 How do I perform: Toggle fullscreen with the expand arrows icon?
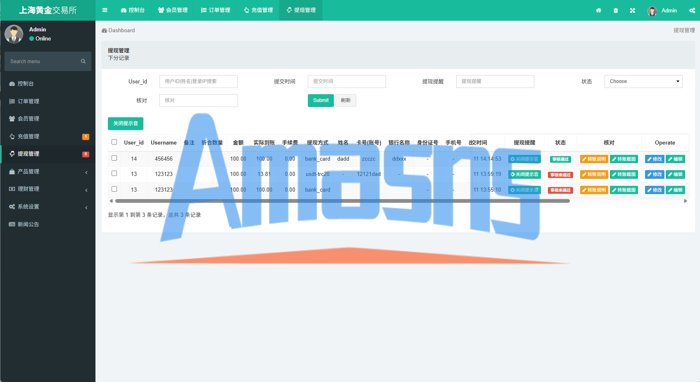point(633,10)
